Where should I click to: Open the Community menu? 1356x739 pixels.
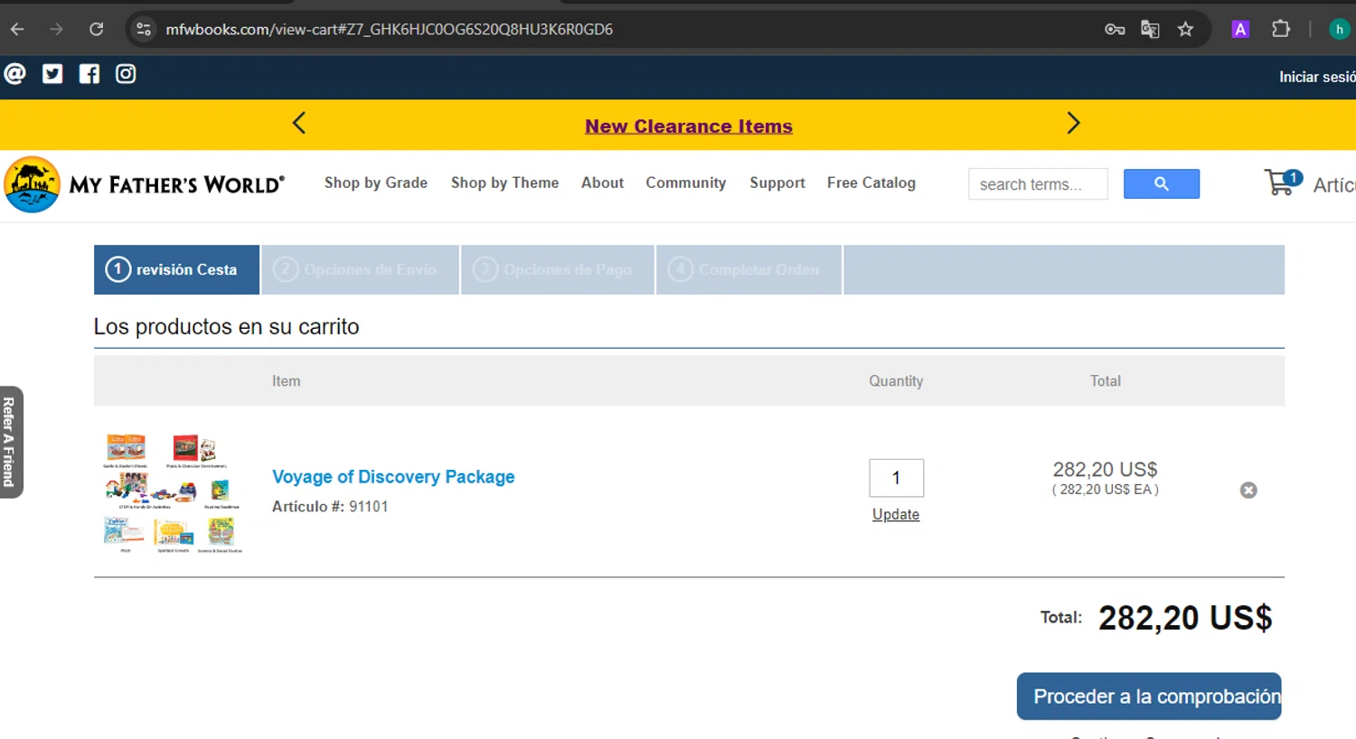point(685,182)
